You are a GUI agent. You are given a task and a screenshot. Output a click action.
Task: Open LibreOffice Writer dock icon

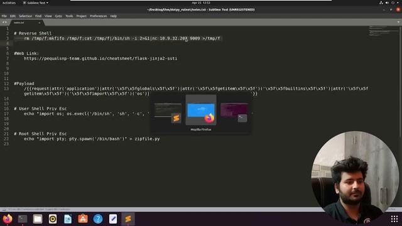pyautogui.click(x=68, y=219)
